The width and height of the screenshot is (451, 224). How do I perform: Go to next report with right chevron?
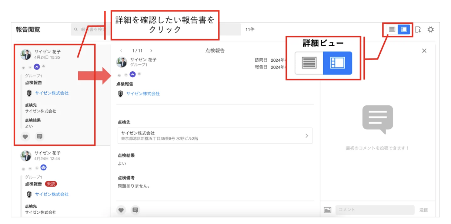click(x=151, y=51)
